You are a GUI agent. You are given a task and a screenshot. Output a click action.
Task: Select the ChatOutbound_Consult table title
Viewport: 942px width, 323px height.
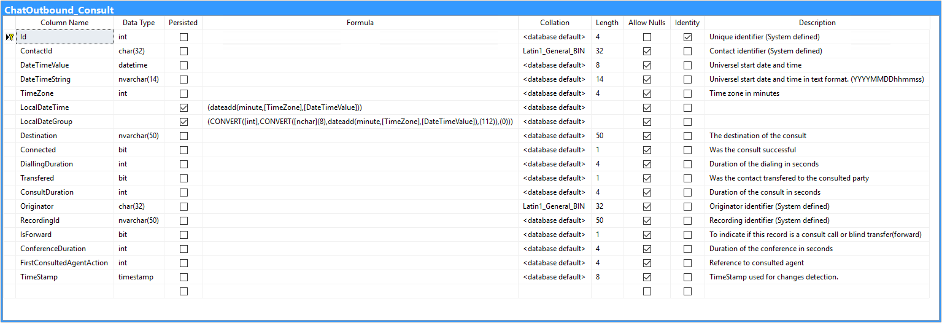pyautogui.click(x=59, y=10)
